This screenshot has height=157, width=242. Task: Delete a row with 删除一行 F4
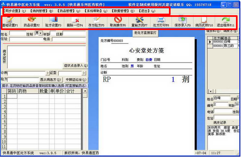(x=75, y=22)
